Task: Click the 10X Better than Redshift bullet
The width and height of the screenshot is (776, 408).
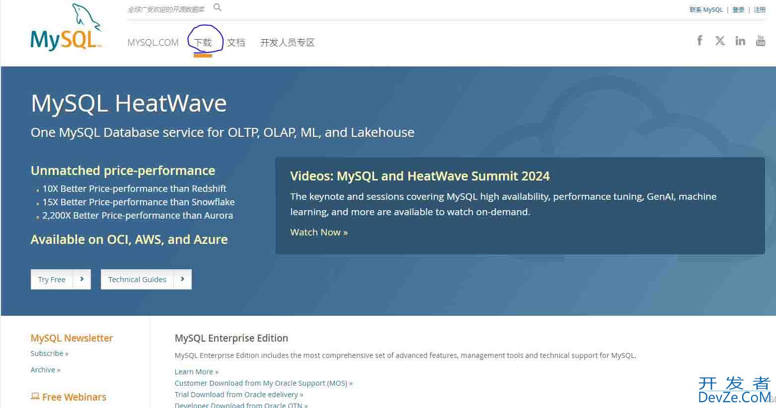Action: pyautogui.click(x=134, y=189)
